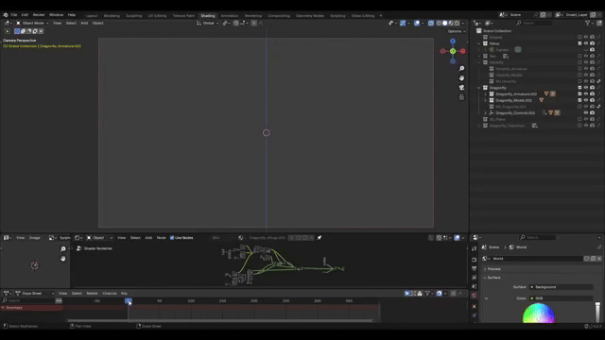
Task: Toggle the checkbox for the Hoverfly collection row
Action: pyautogui.click(x=579, y=62)
